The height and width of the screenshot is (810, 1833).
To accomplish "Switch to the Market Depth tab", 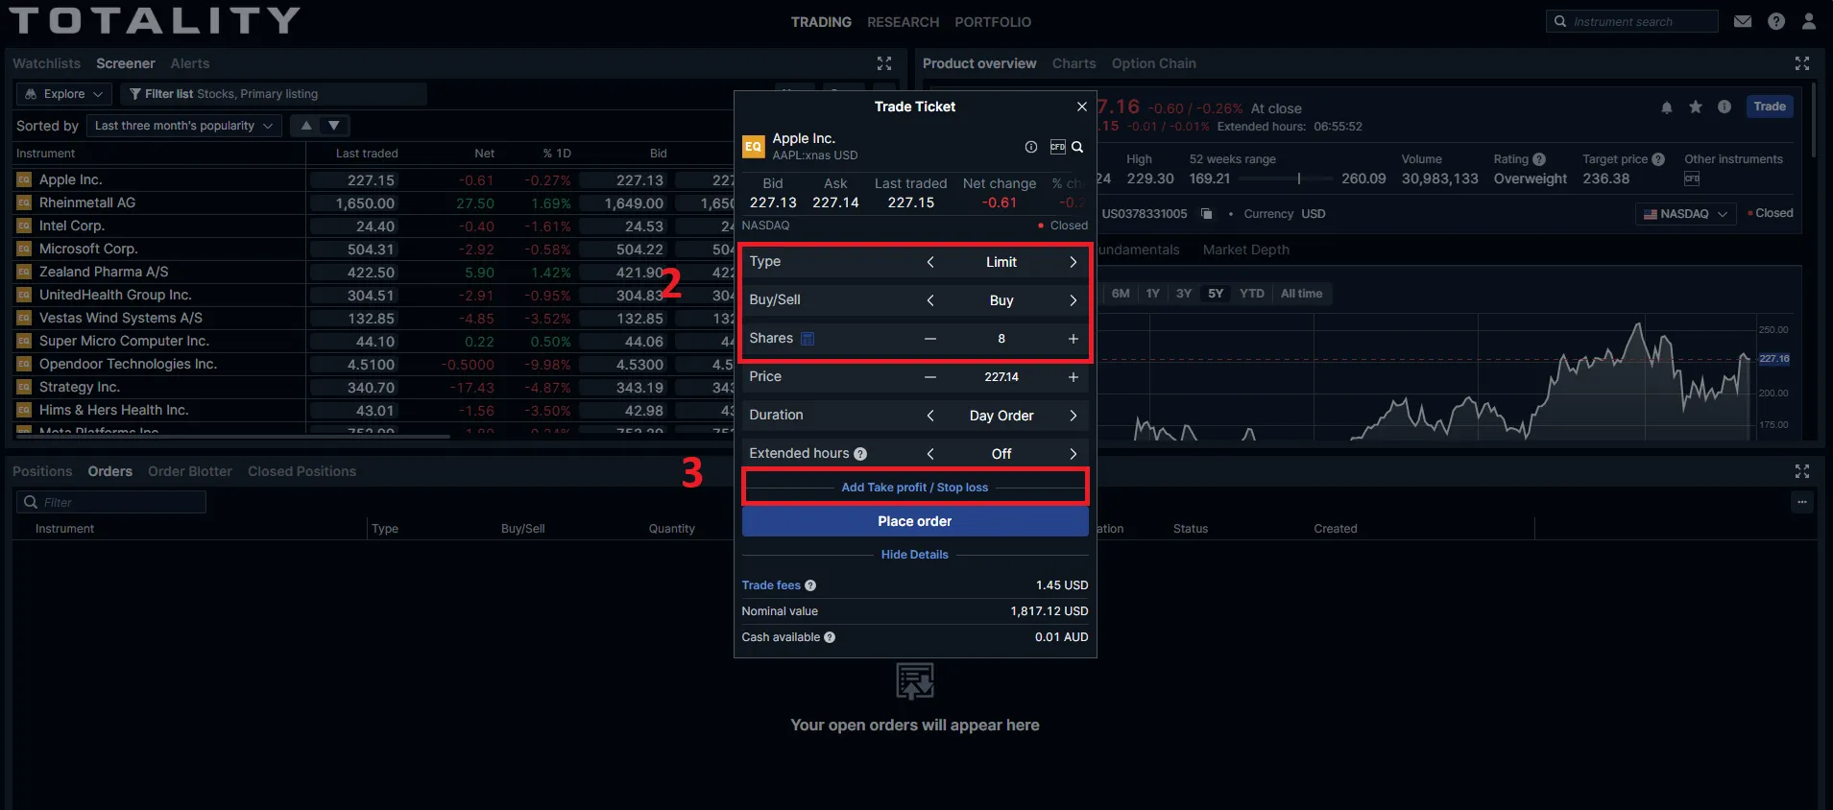I will tap(1245, 250).
